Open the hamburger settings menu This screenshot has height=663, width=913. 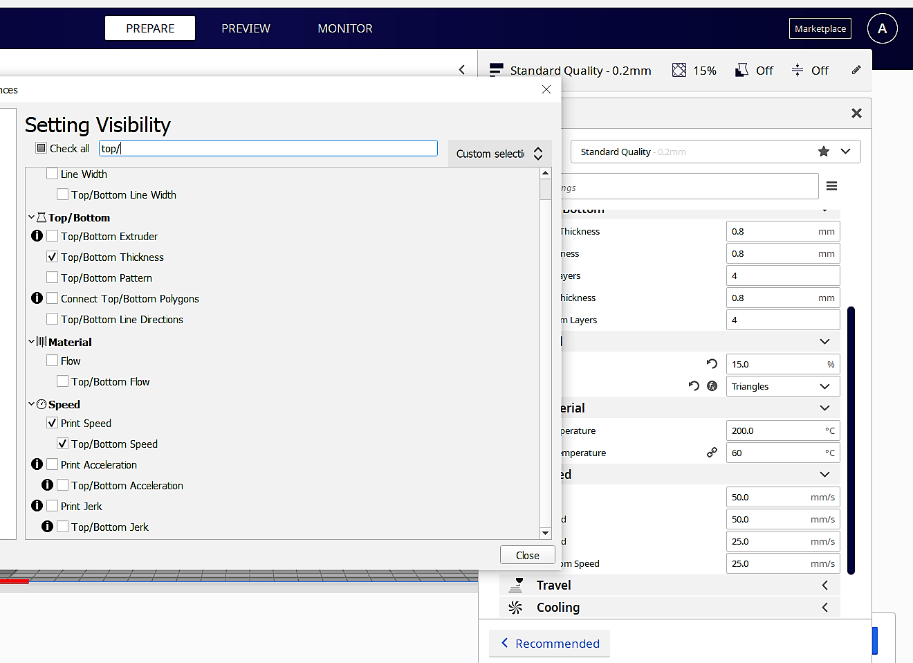tap(832, 186)
